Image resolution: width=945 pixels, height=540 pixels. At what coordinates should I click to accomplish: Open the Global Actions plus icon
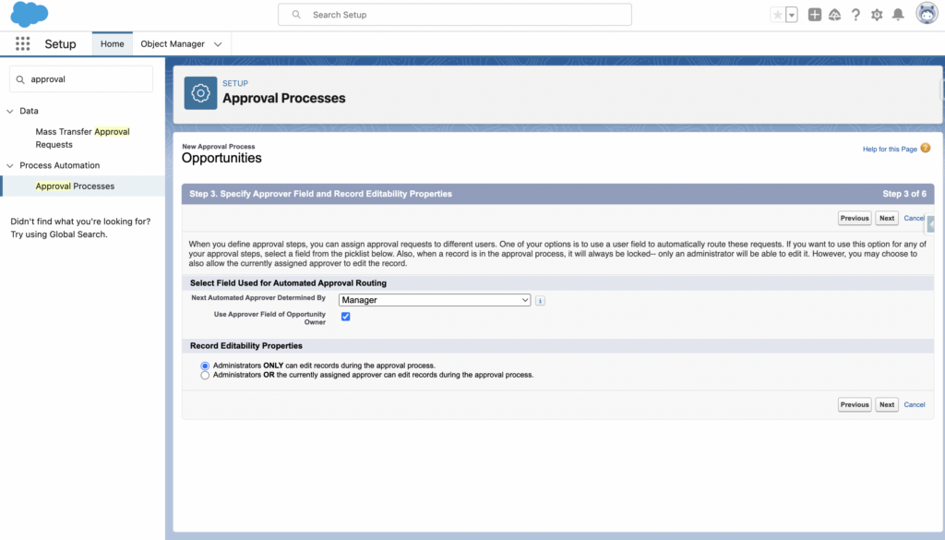[x=814, y=15]
